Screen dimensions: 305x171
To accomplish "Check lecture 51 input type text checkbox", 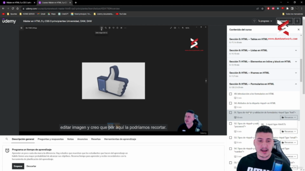I will pos(231,113).
